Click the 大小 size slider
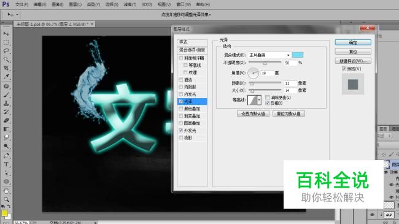 [265, 90]
